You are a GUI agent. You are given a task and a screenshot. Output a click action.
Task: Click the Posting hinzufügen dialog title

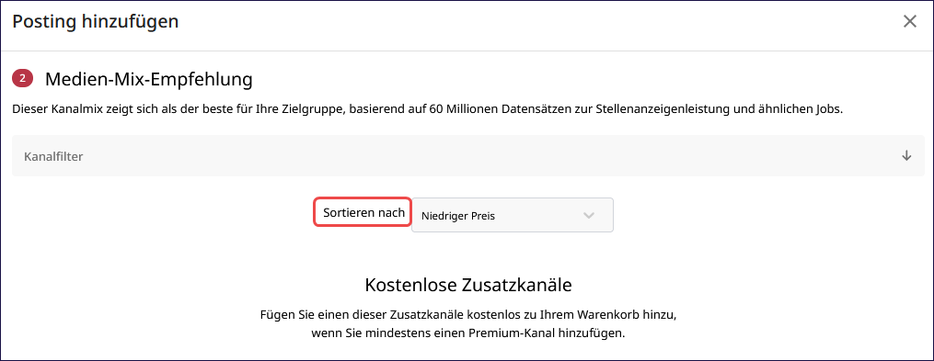[96, 22]
